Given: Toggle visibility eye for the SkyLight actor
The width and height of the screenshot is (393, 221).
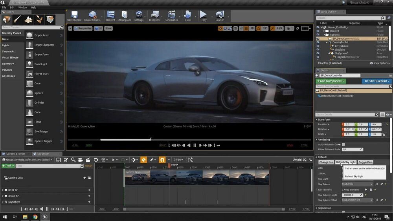Looking at the screenshot, I should coord(318,50).
